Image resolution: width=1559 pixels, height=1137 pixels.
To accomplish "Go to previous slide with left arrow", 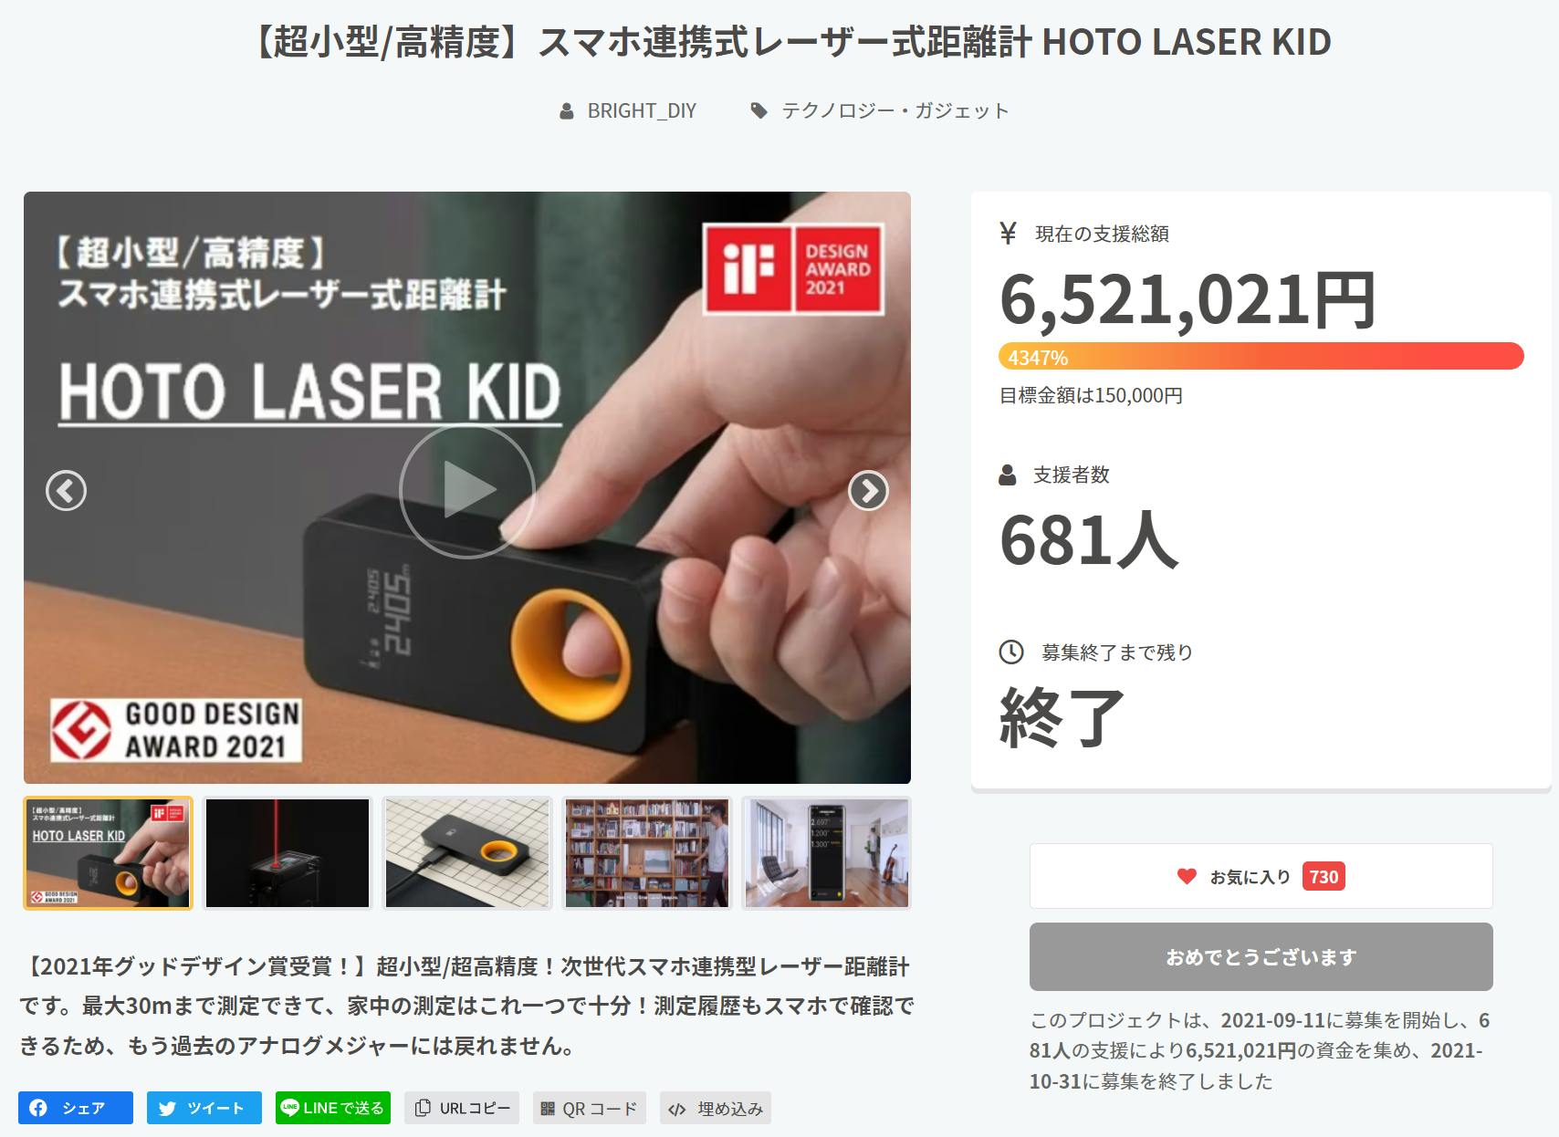I will 67,491.
